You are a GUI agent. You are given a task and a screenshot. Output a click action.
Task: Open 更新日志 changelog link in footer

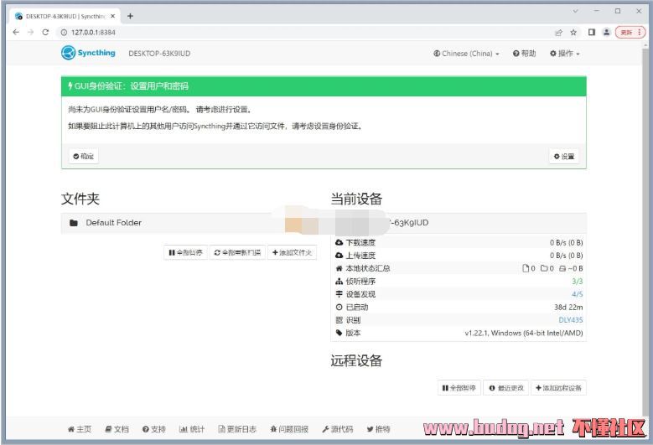pos(237,429)
